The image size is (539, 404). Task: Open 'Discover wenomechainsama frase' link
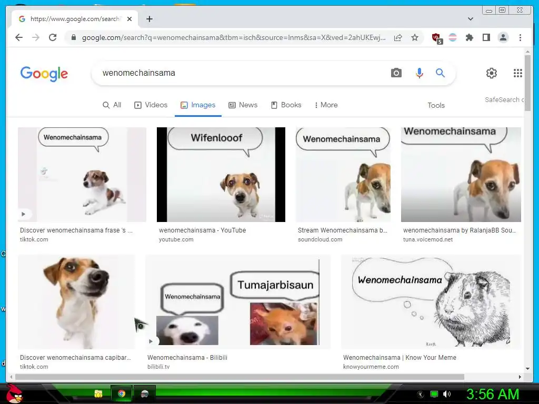[x=76, y=230]
